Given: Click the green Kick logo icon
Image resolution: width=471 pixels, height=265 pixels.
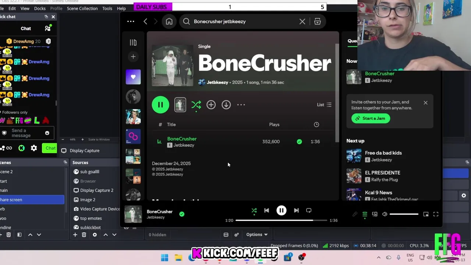Looking at the screenshot, I should pos(22,148).
